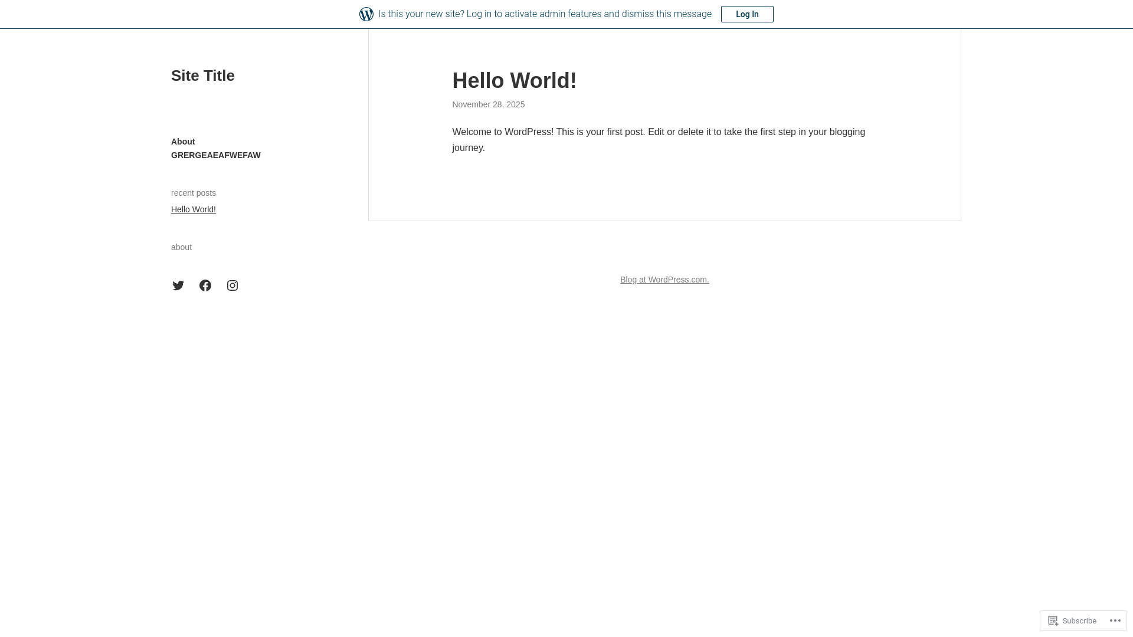Click the Subscribe button label
The image size is (1133, 637).
pos(1079,620)
